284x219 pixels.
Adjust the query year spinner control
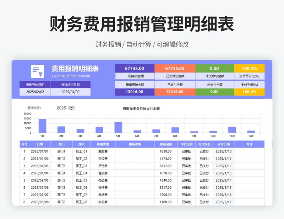[71, 108]
